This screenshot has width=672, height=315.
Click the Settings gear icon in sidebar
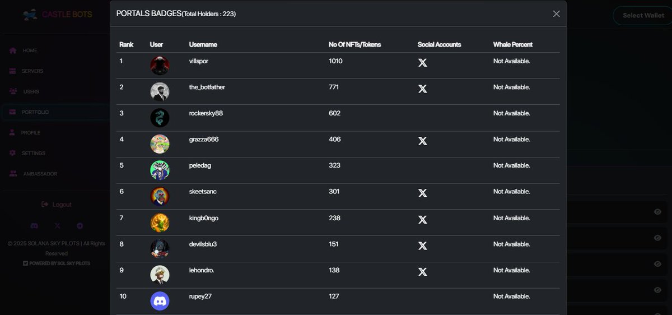pos(13,153)
